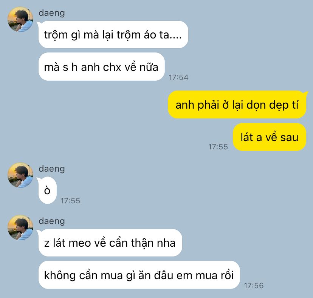313x298 pixels.
Task: Click the 17:54 timestamp
Action: [178, 77]
